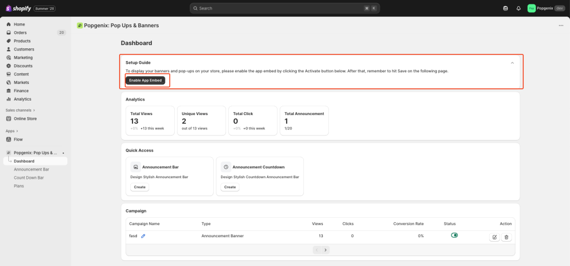
Task: Click the Marketing target icon
Action: click(x=9, y=58)
